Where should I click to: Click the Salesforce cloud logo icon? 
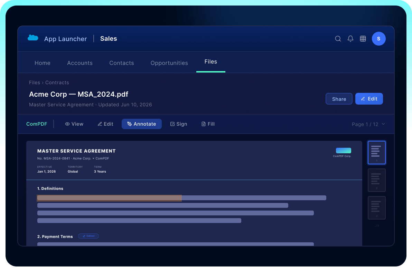point(33,38)
